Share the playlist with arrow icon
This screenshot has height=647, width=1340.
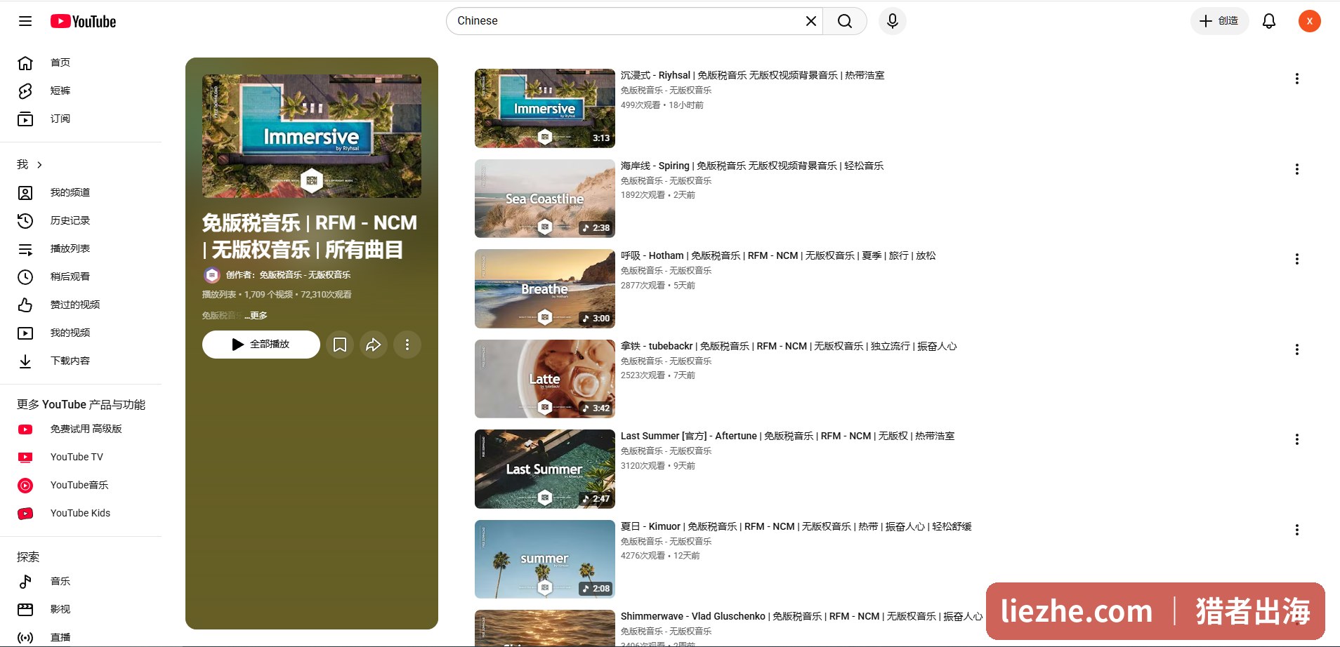point(374,345)
